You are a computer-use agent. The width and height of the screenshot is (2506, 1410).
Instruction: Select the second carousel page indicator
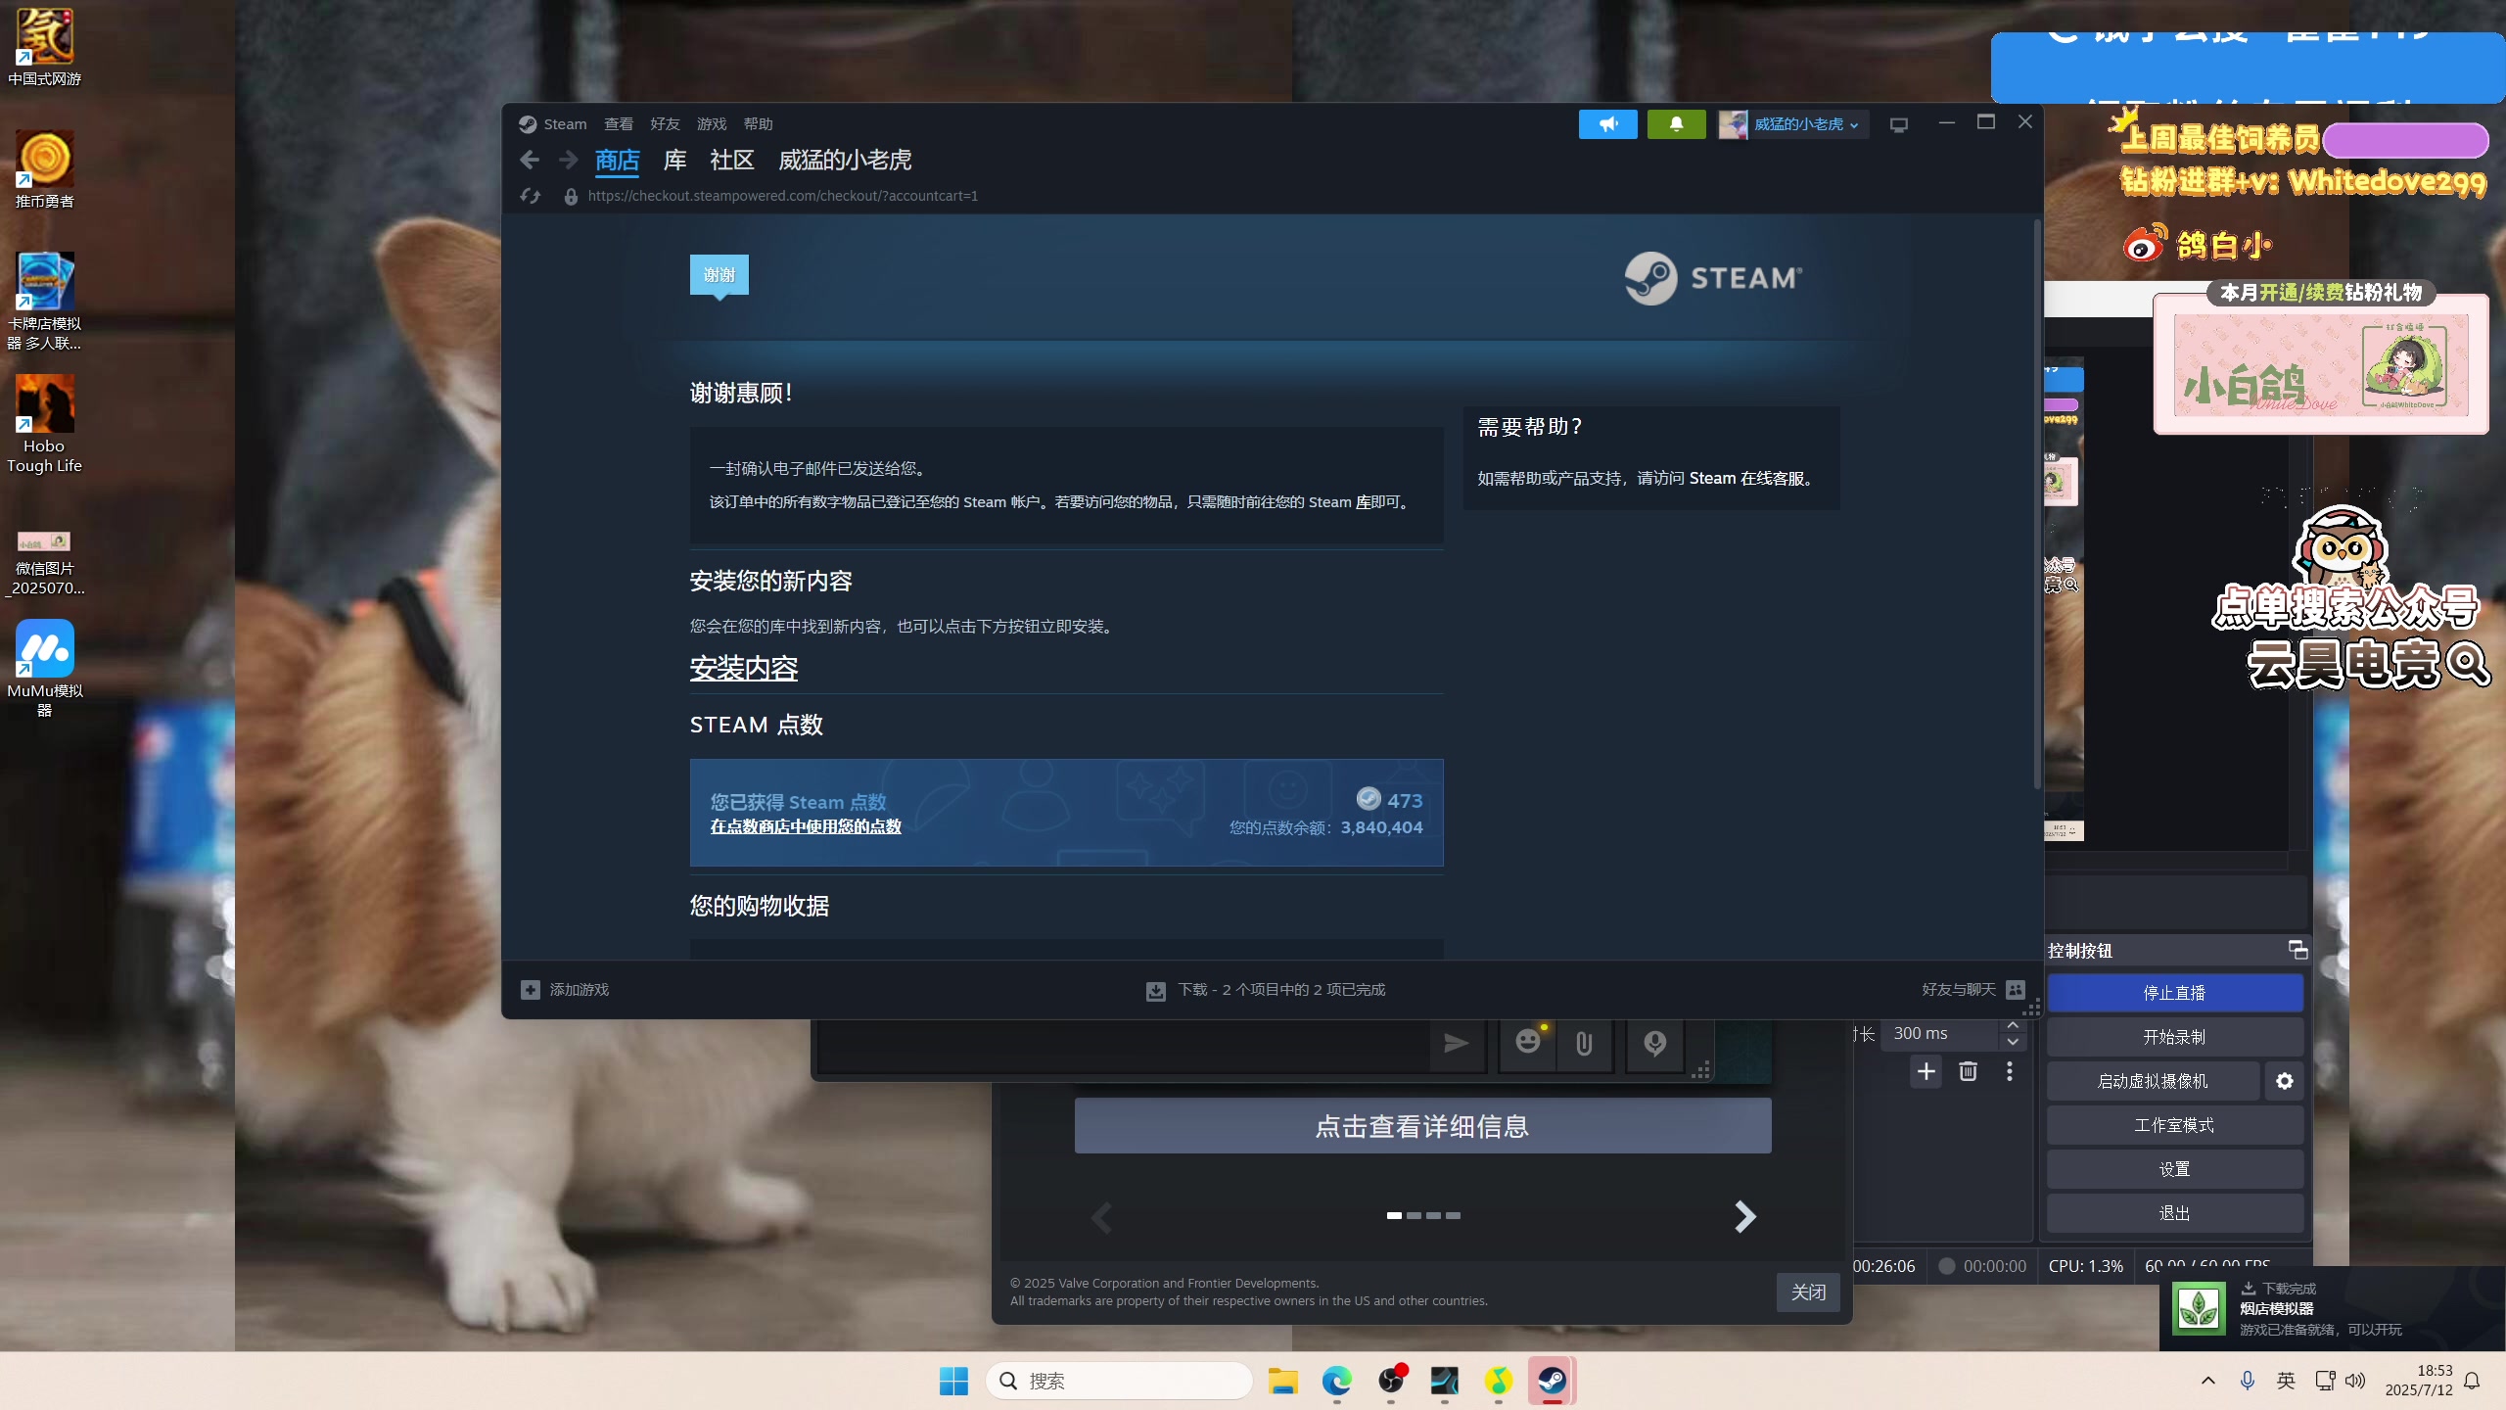coord(1414,1215)
